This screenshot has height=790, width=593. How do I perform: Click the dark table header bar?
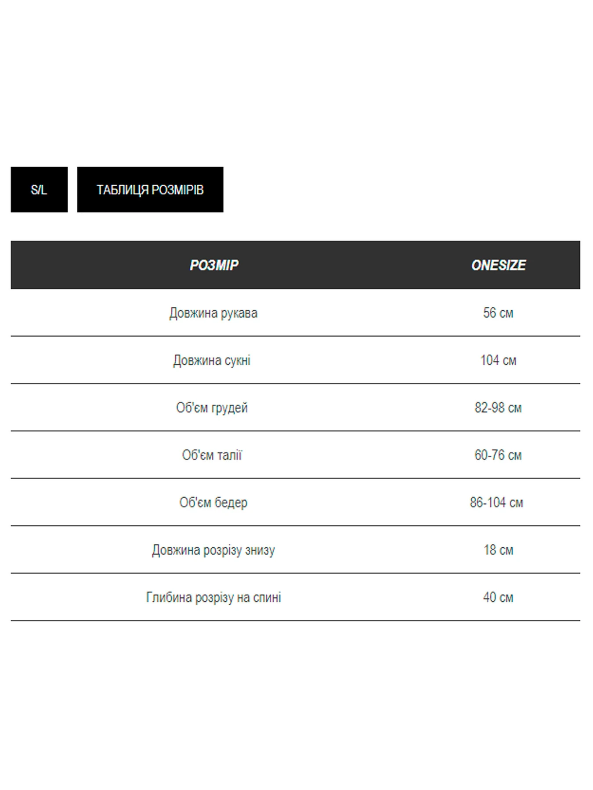tap(295, 265)
